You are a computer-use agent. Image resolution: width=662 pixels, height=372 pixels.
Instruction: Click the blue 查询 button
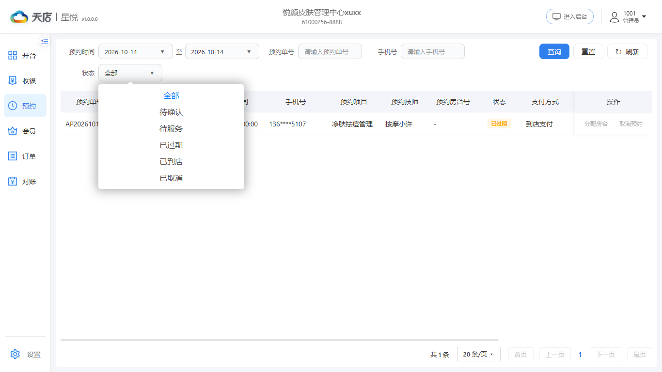[554, 52]
